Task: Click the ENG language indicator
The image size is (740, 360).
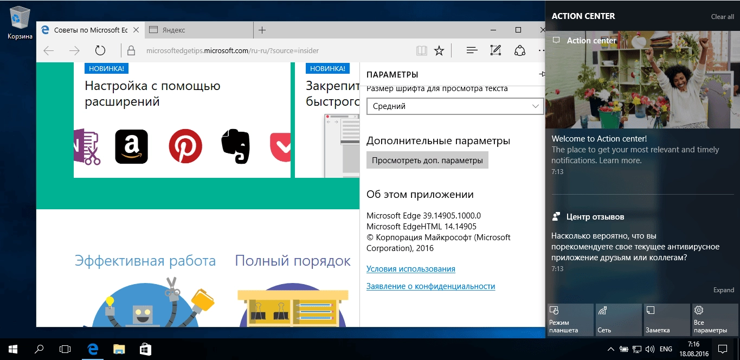Action: tap(666, 349)
